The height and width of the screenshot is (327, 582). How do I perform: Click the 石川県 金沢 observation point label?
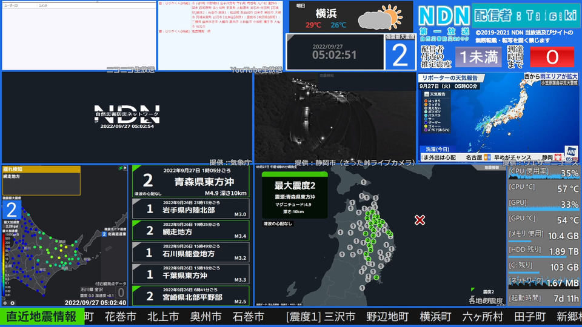(92, 289)
